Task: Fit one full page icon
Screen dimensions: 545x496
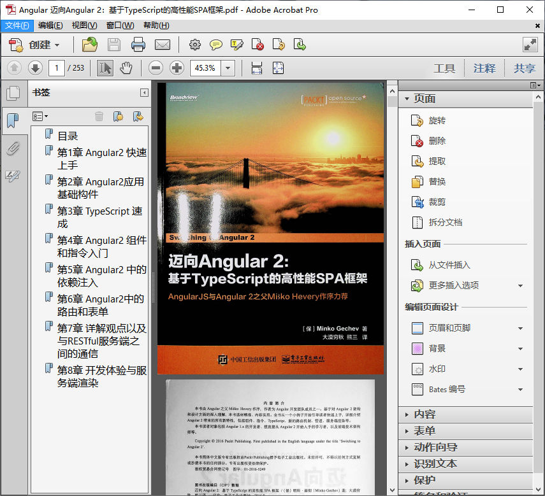Action: [278, 68]
